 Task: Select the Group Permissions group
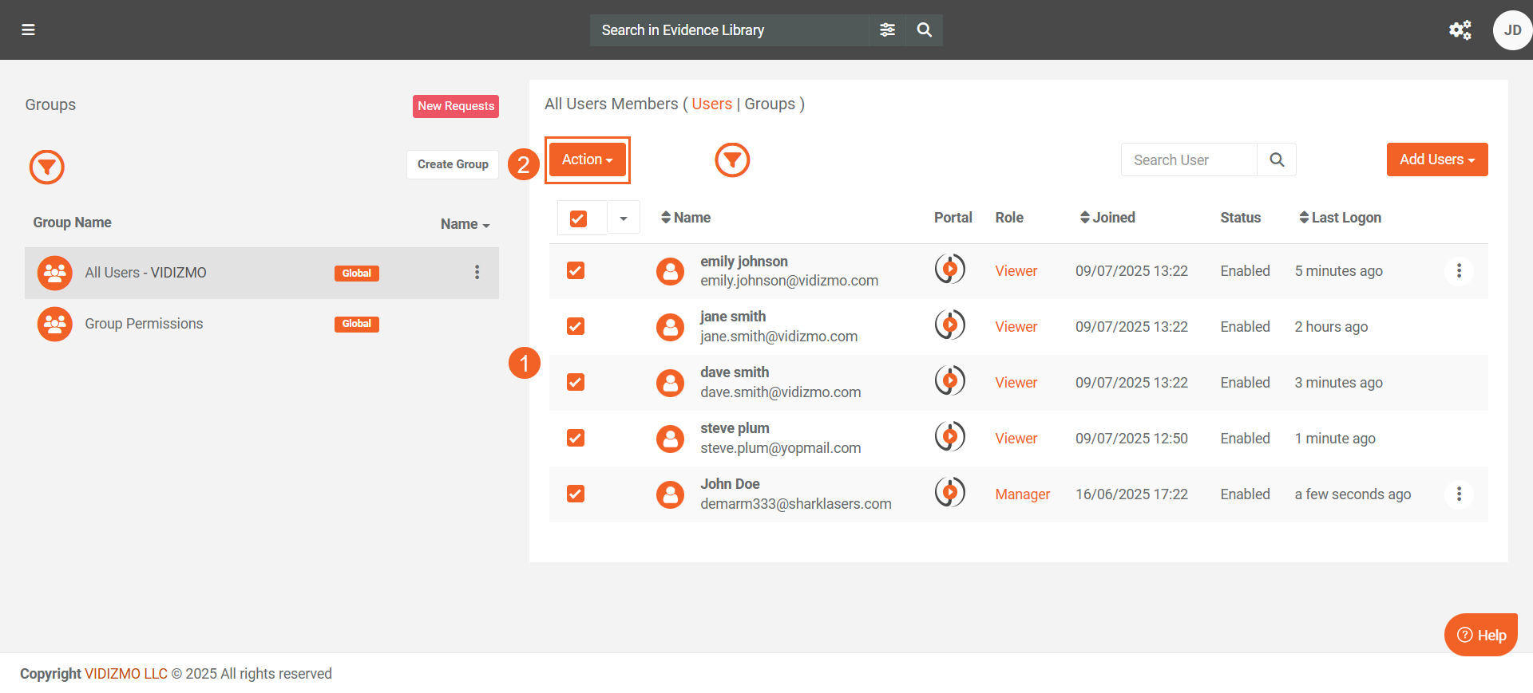tap(144, 324)
